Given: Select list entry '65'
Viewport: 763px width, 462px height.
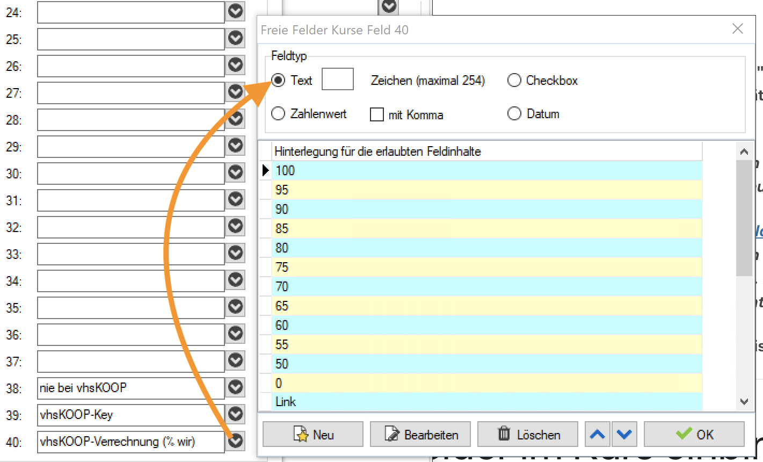Looking at the screenshot, I should pos(487,306).
